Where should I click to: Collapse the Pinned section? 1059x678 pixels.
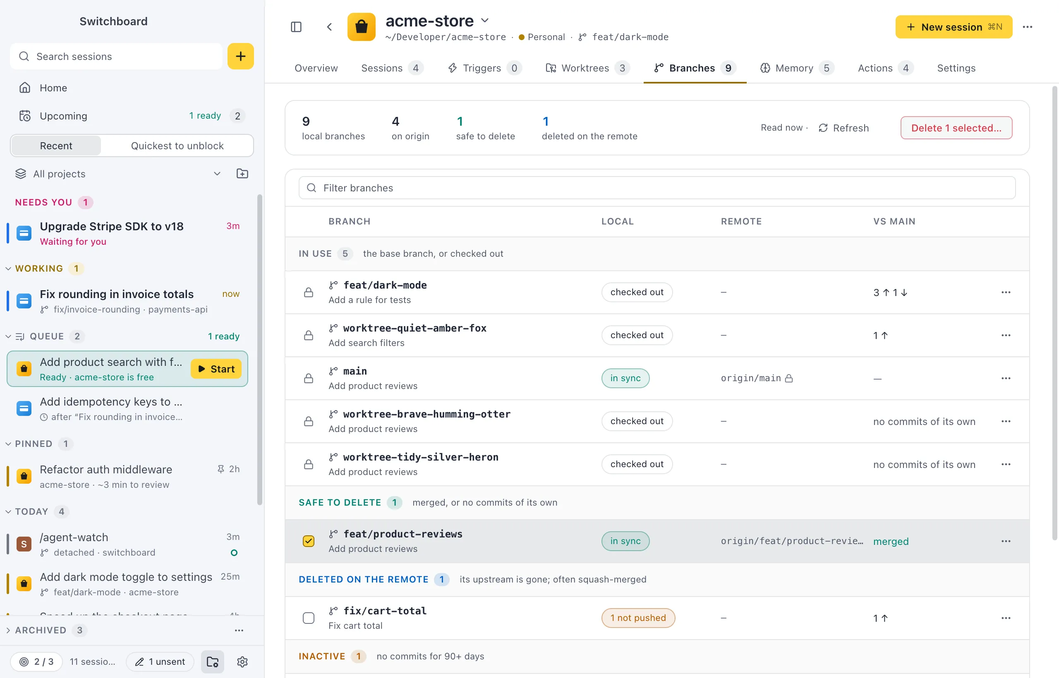point(8,444)
